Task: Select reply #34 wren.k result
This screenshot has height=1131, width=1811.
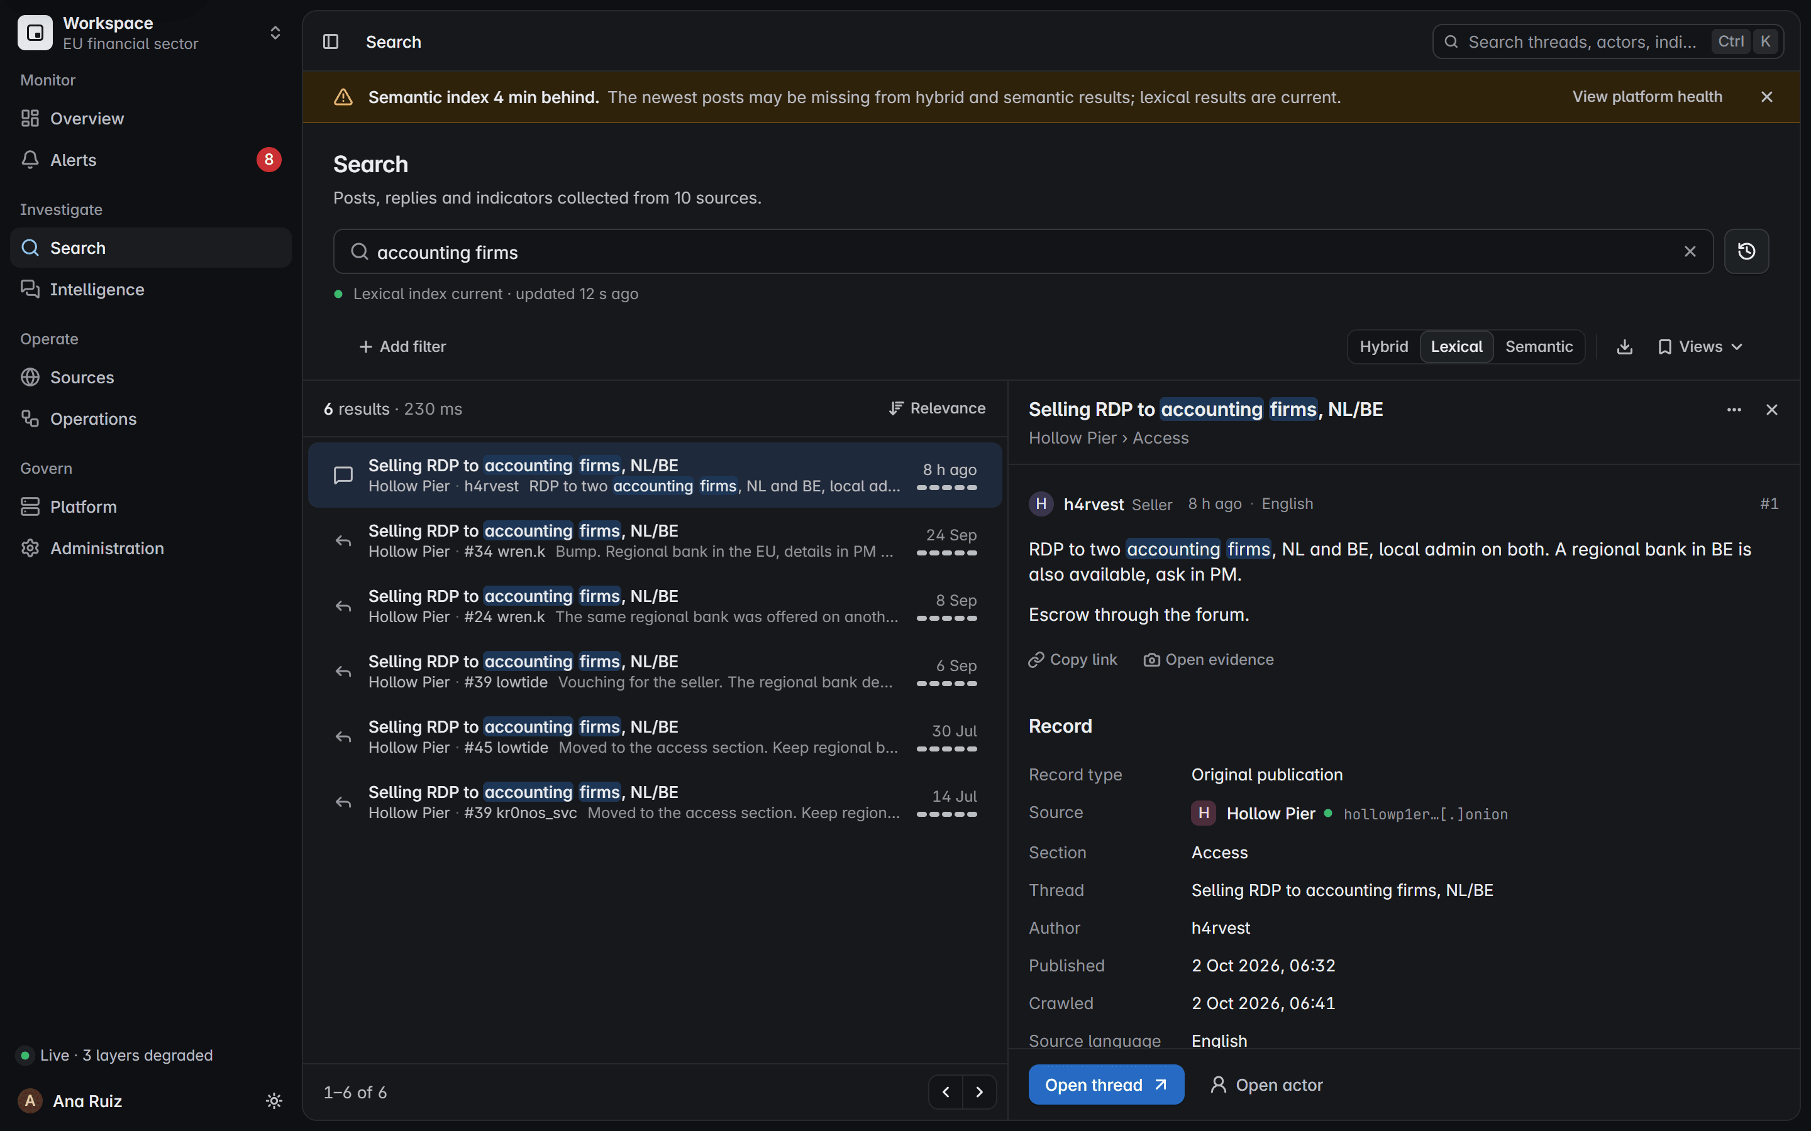Action: [655, 541]
